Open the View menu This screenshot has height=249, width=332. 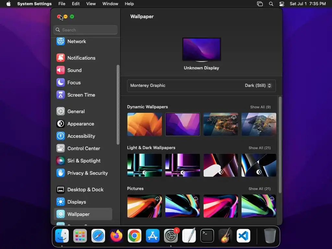91,4
